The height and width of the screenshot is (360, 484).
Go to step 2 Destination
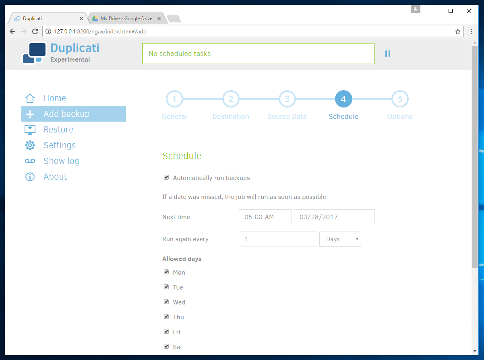click(x=231, y=99)
